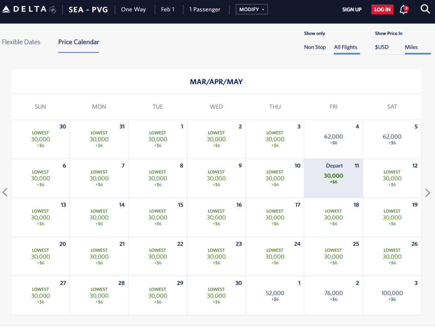435x327 pixels.
Task: Select April 24 date cell
Action: (275, 257)
